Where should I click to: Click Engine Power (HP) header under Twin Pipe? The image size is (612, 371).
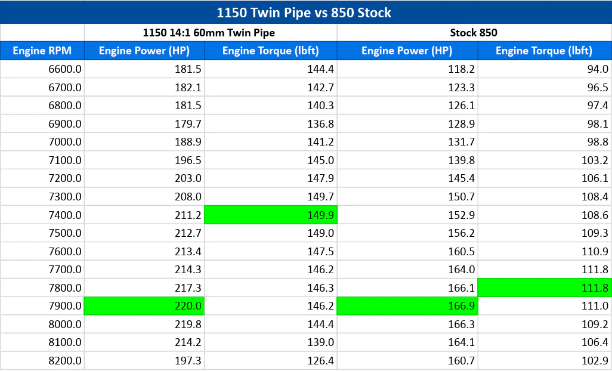point(144,51)
